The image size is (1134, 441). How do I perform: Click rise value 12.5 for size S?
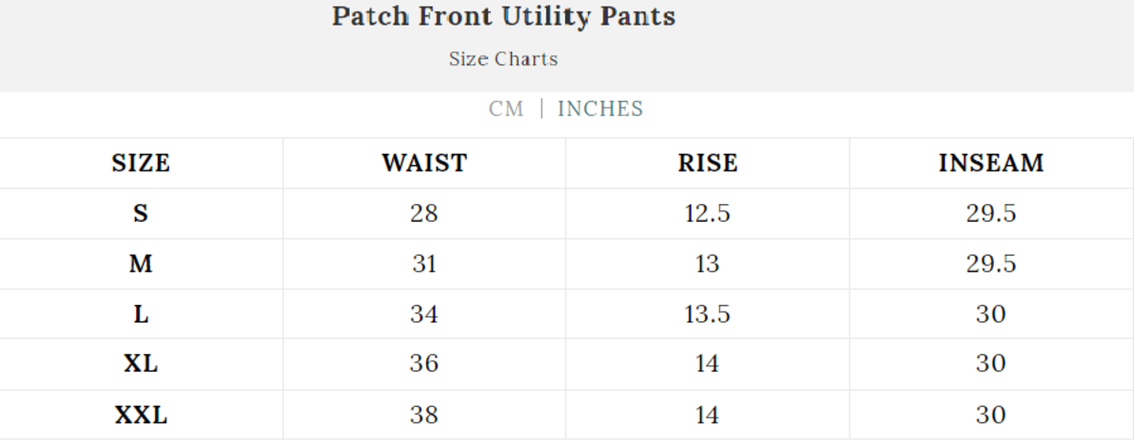pyautogui.click(x=708, y=213)
